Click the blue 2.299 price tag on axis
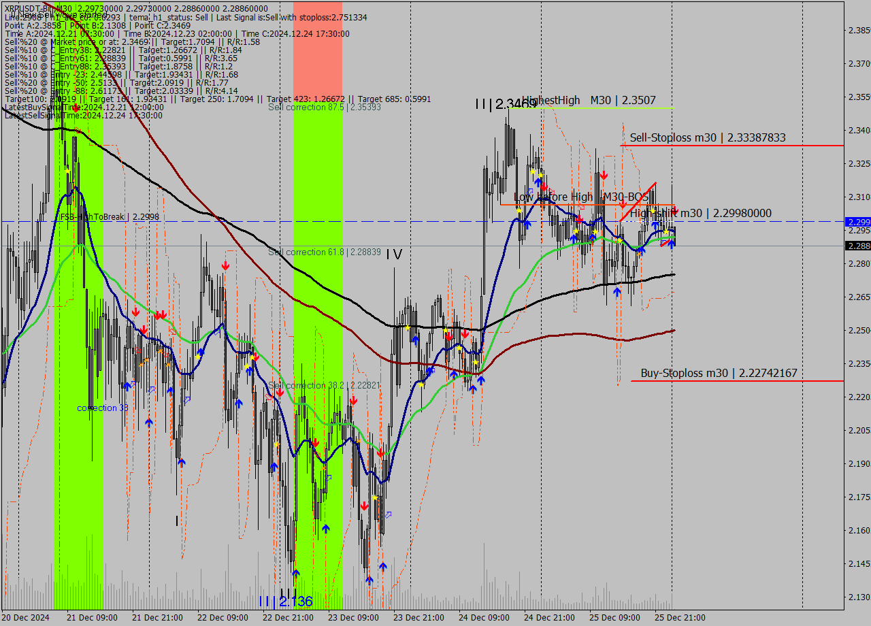Image resolution: width=871 pixels, height=626 pixels. click(x=857, y=222)
